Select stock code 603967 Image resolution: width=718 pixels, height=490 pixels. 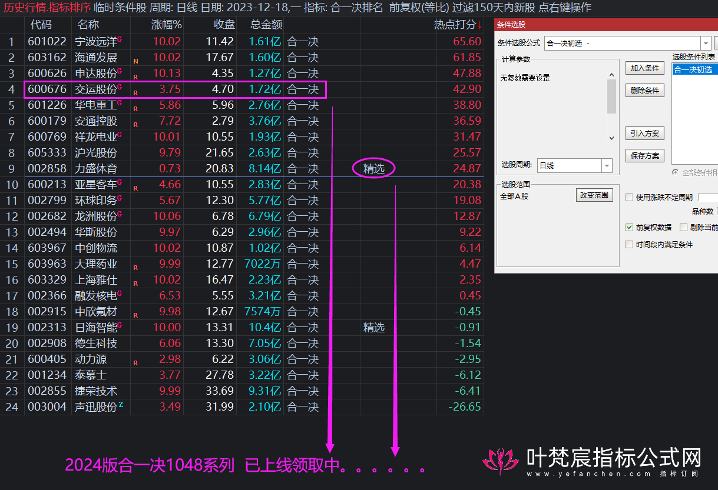48,248
